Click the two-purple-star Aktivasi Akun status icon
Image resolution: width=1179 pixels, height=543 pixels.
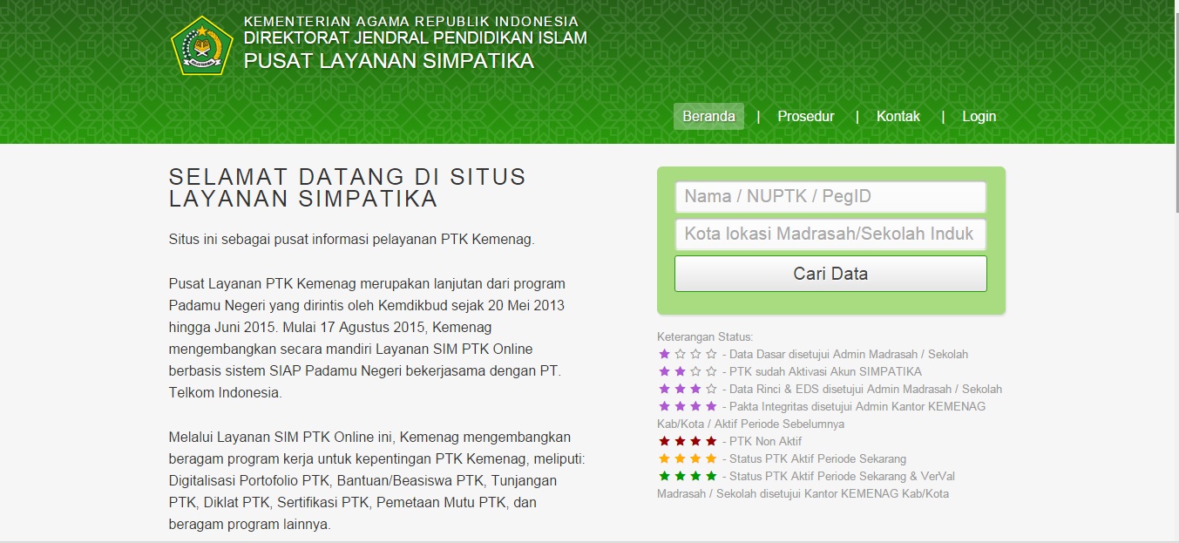(x=688, y=371)
